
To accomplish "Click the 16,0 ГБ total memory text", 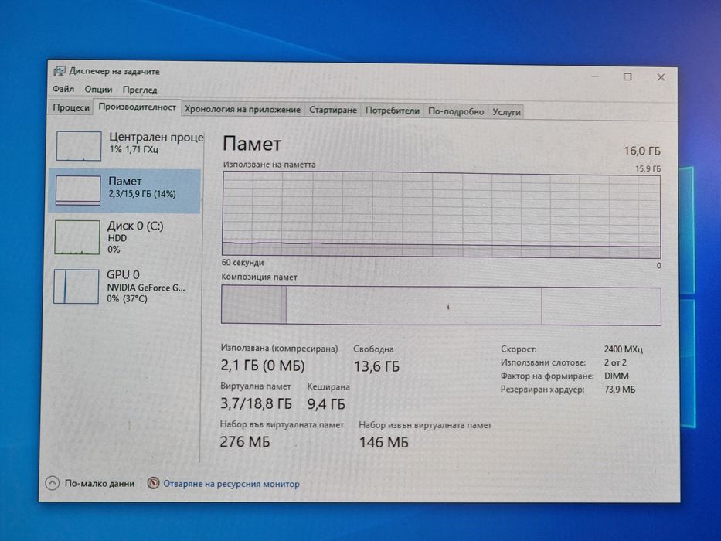I will pyautogui.click(x=642, y=151).
